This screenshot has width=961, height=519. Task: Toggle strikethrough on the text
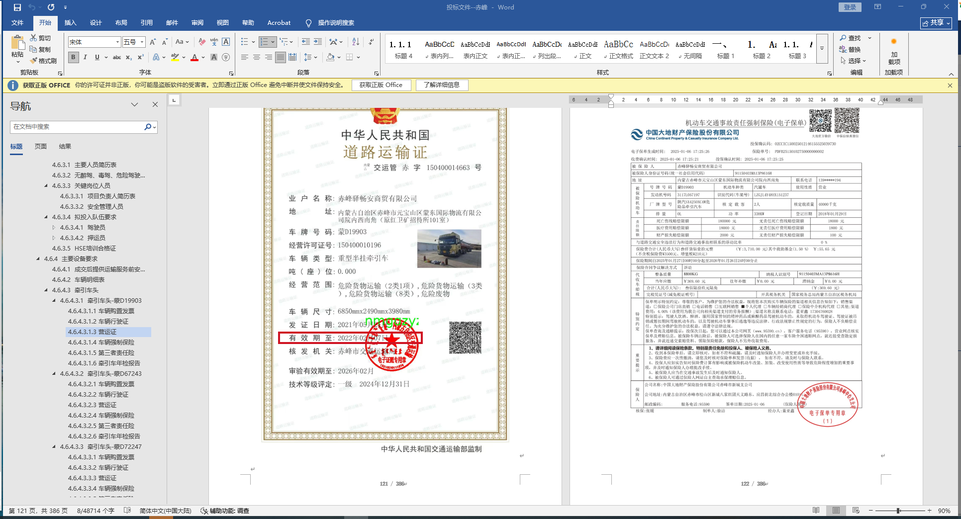coord(117,57)
